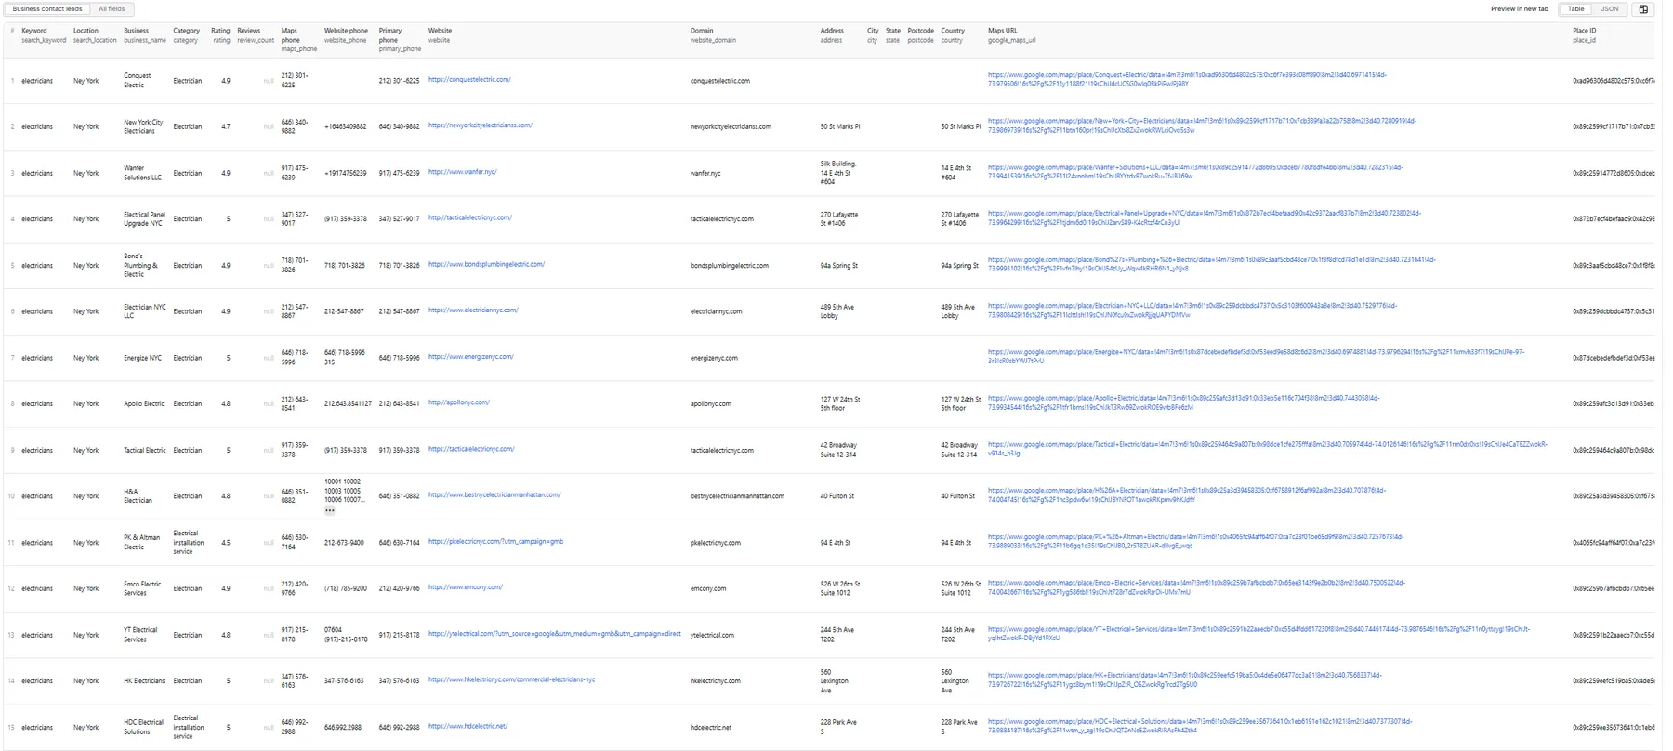
Task: Select business name PK & Altman Electric
Action: coord(142,542)
